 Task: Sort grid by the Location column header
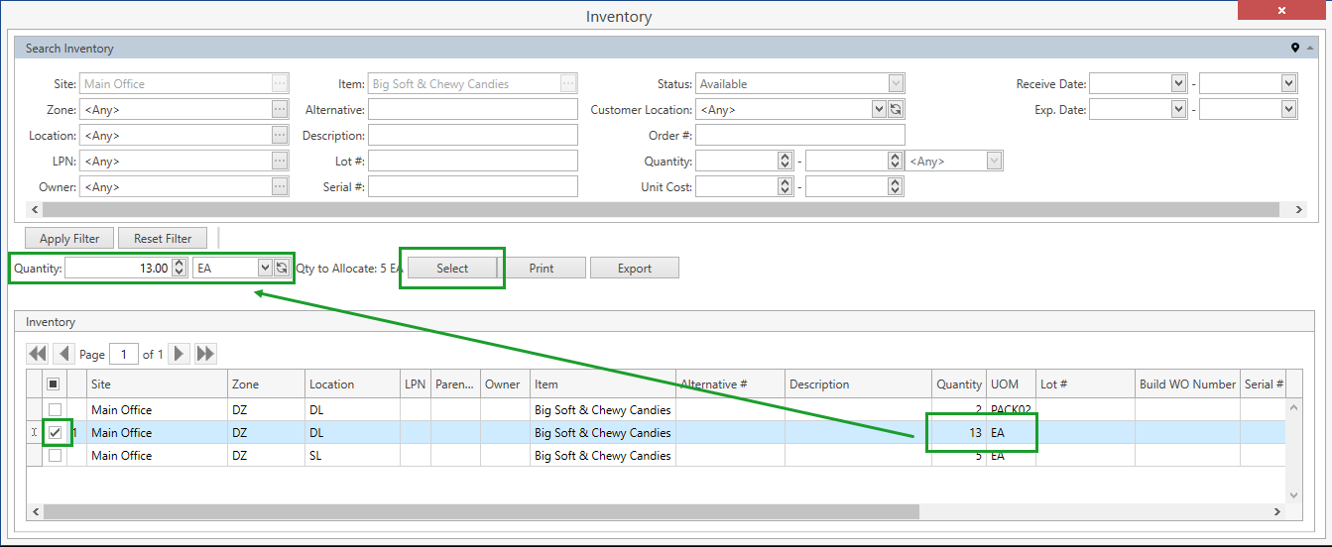pyautogui.click(x=331, y=384)
